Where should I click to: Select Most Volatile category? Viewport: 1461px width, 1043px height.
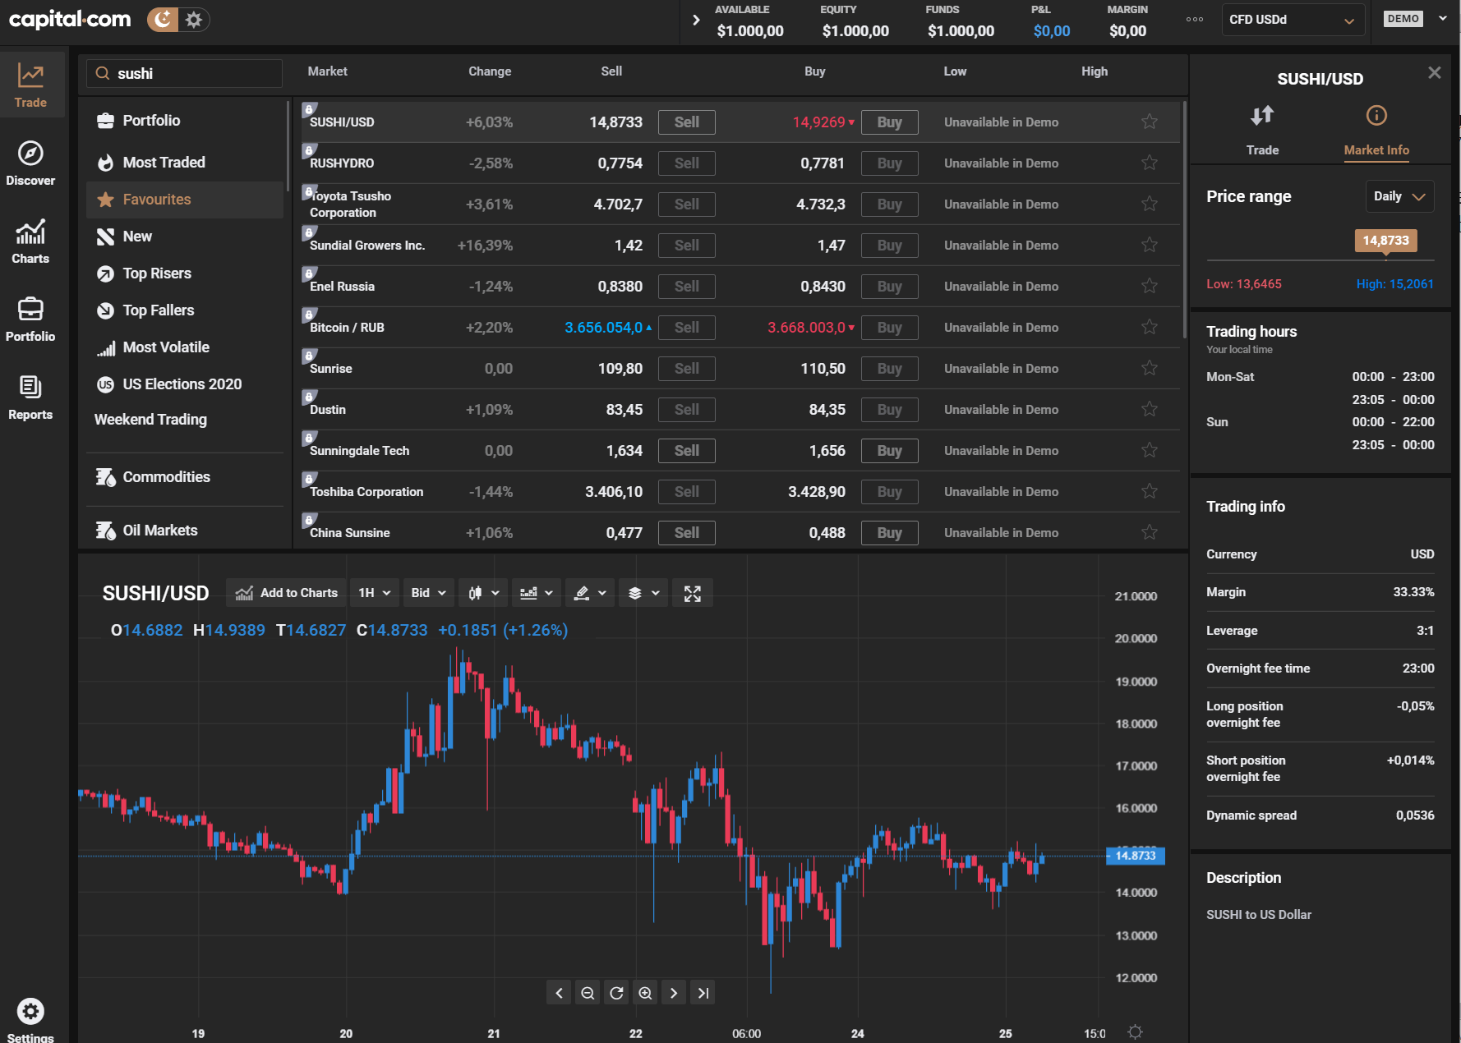coord(185,347)
